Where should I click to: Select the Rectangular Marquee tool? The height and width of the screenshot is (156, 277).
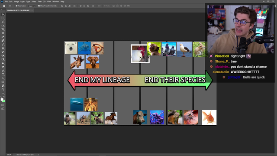[x=3, y=18]
